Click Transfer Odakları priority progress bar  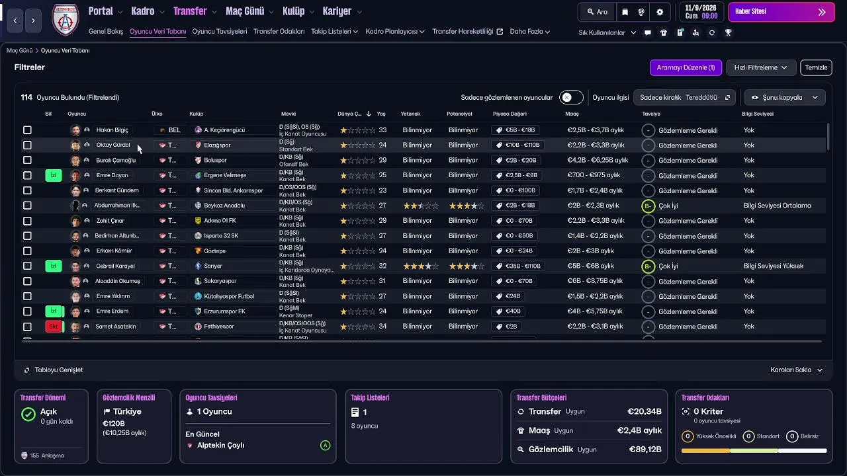[754, 451]
